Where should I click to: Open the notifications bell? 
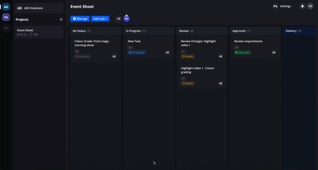click(302, 6)
